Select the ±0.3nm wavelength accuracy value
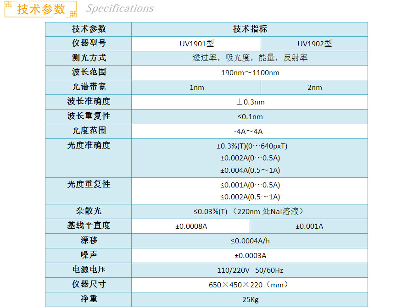The width and height of the screenshot is (413, 308). pos(250,102)
